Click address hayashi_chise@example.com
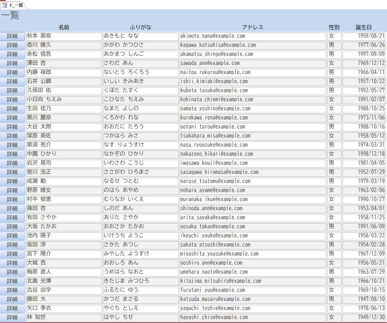 (x=253, y=318)
